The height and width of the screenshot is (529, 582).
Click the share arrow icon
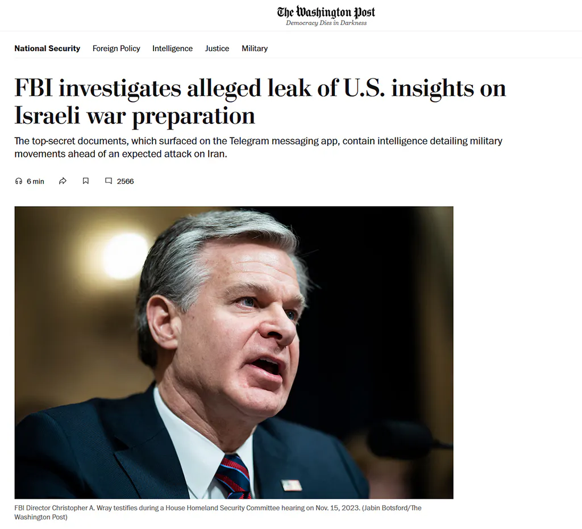tap(63, 181)
